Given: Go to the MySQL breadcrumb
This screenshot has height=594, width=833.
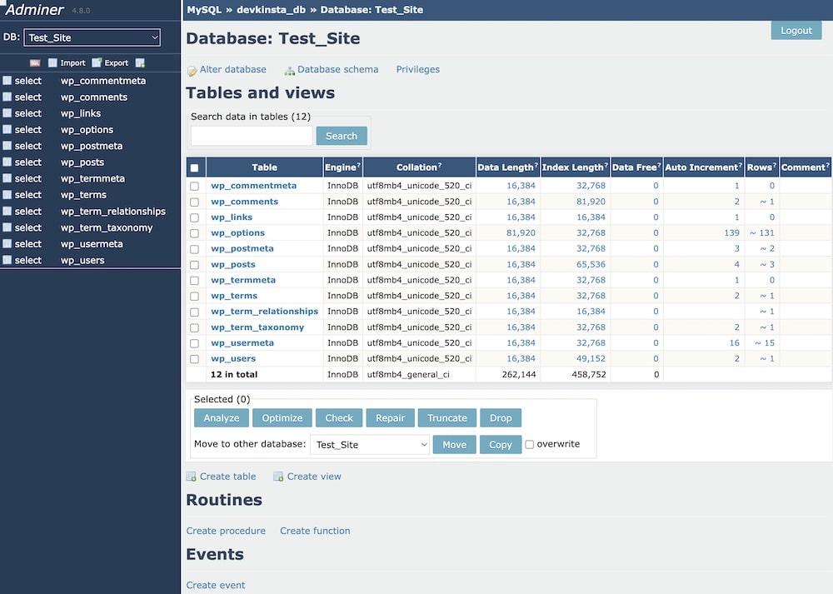Looking at the screenshot, I should click(204, 9).
